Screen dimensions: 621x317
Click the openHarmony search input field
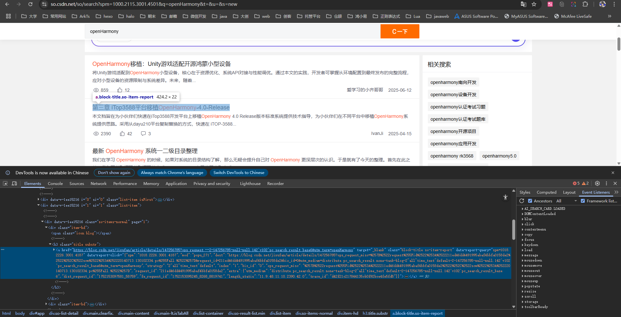pyautogui.click(x=233, y=31)
